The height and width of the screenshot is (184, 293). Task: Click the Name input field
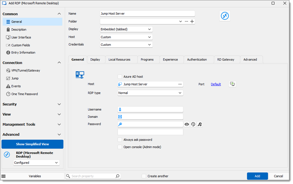click(x=148, y=14)
